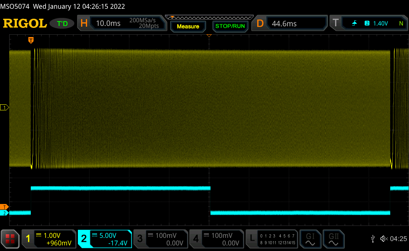Select the channel 2 ground level marker

4,213
